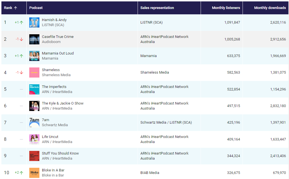Select downloads value 1,397,901
The width and height of the screenshot is (289, 179).
[x=278, y=123]
